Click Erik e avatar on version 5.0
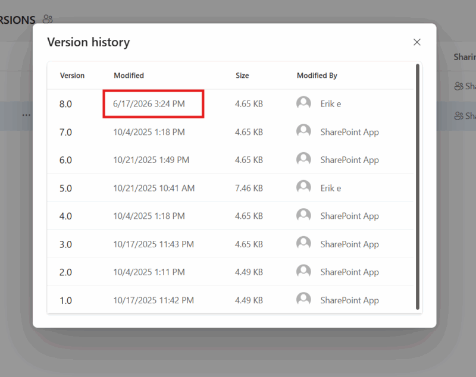The height and width of the screenshot is (377, 476). 303,187
